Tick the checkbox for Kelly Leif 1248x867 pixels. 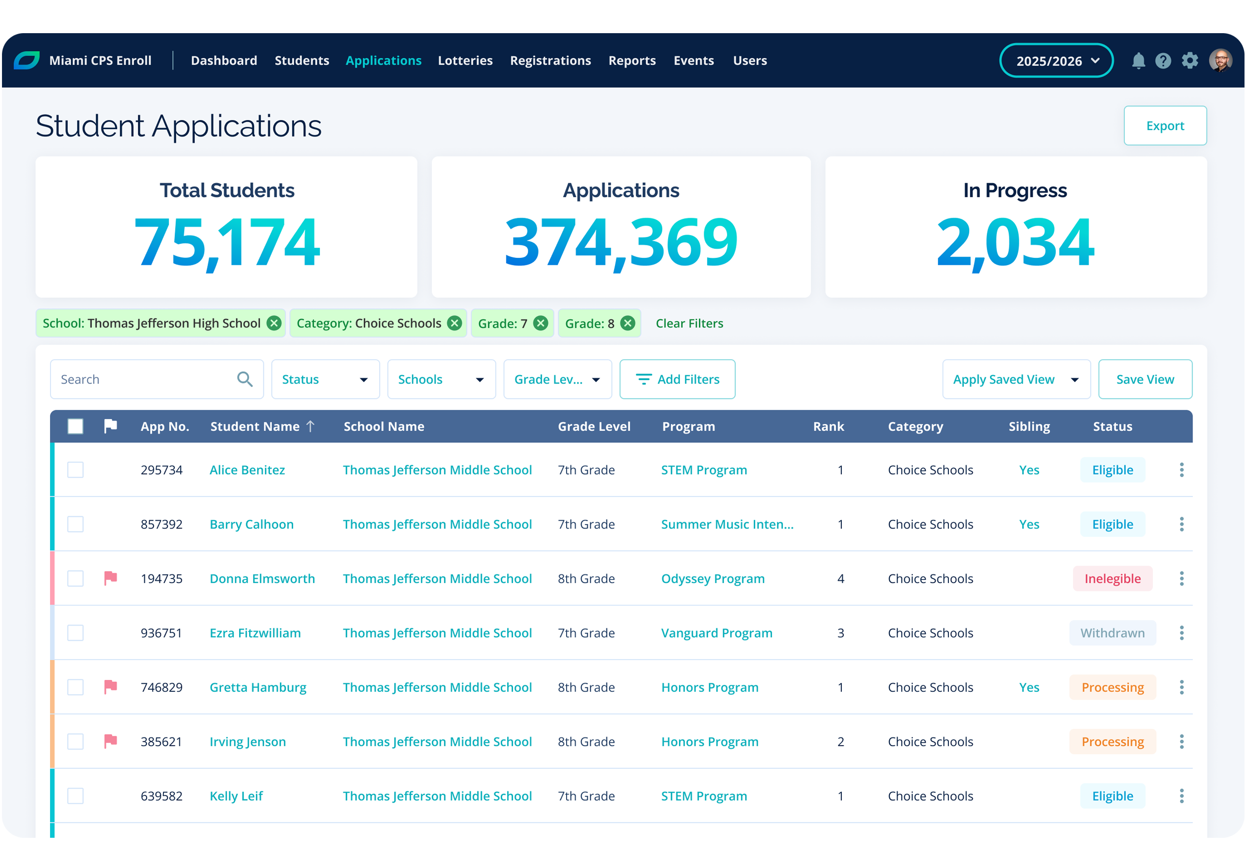point(76,796)
